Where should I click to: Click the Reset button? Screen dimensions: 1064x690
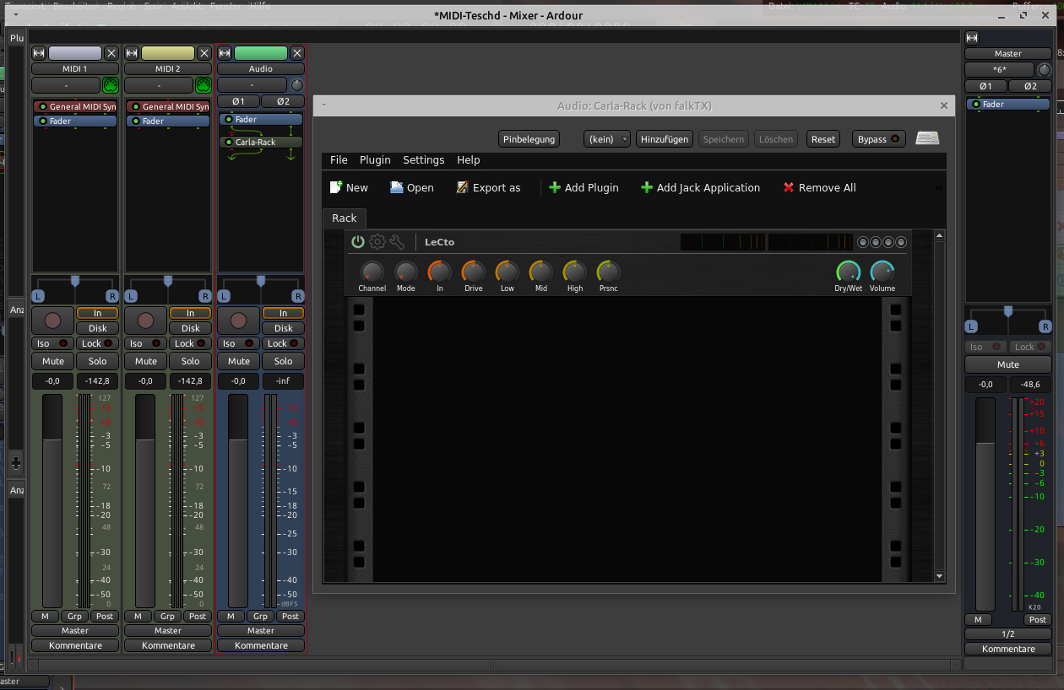(x=823, y=139)
